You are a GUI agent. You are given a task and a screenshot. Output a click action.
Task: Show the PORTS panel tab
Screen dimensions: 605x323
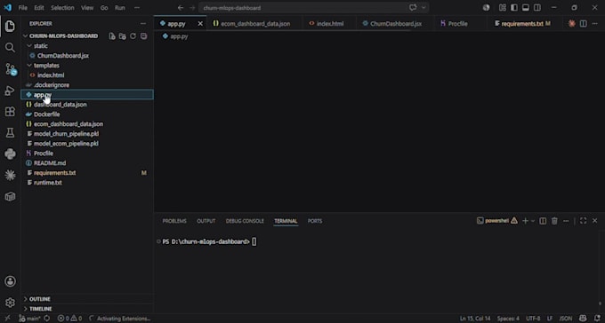pos(315,221)
